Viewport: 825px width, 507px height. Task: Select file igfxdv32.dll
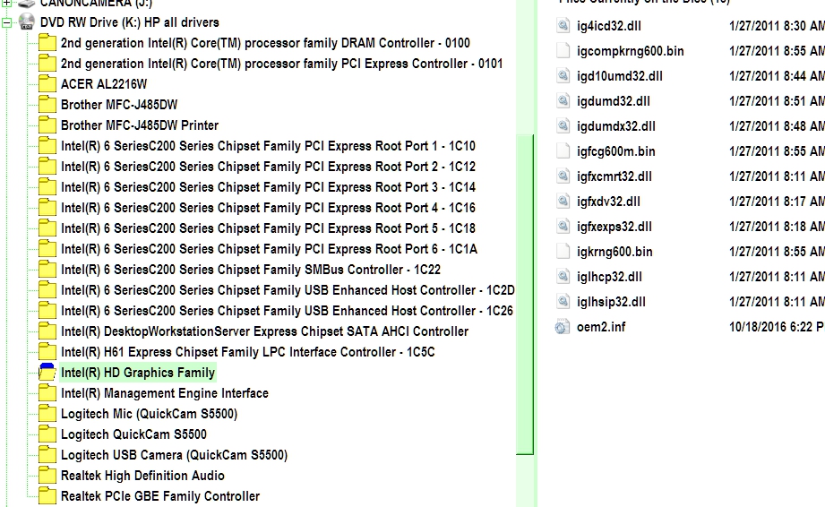pos(609,202)
